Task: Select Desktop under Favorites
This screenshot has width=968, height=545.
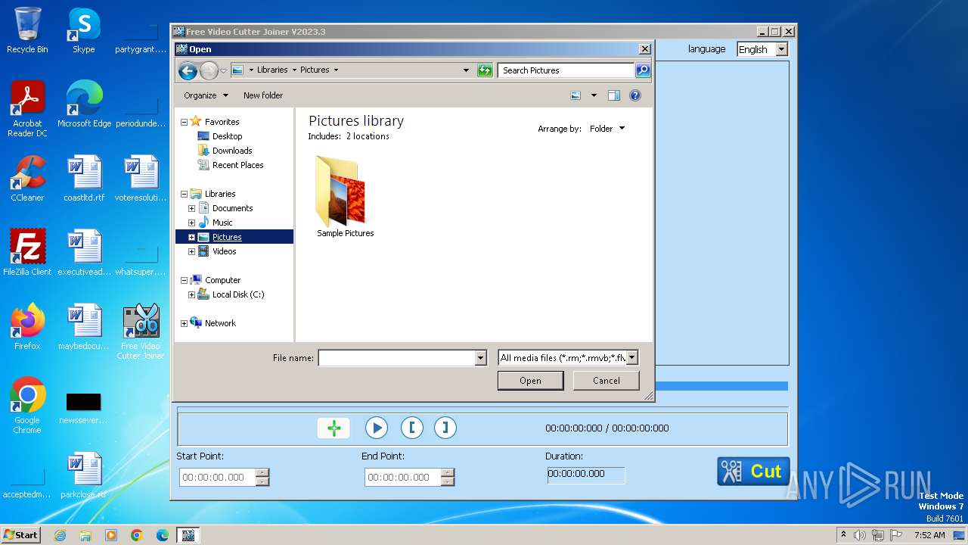Action: point(227,136)
